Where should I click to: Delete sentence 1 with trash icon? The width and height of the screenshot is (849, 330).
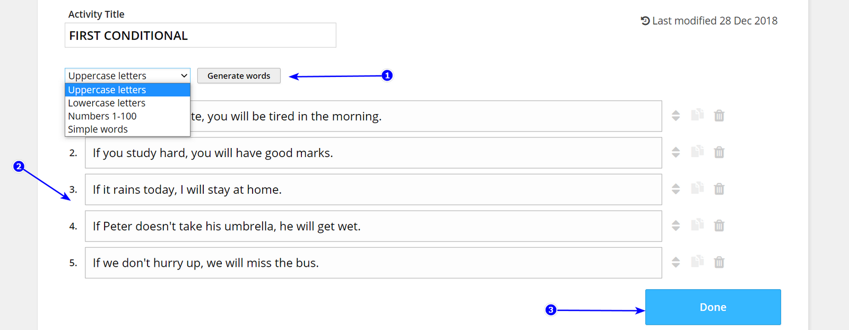click(719, 116)
